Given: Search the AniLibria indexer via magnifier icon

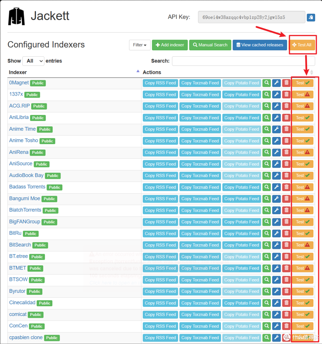Looking at the screenshot, I should point(267,118).
